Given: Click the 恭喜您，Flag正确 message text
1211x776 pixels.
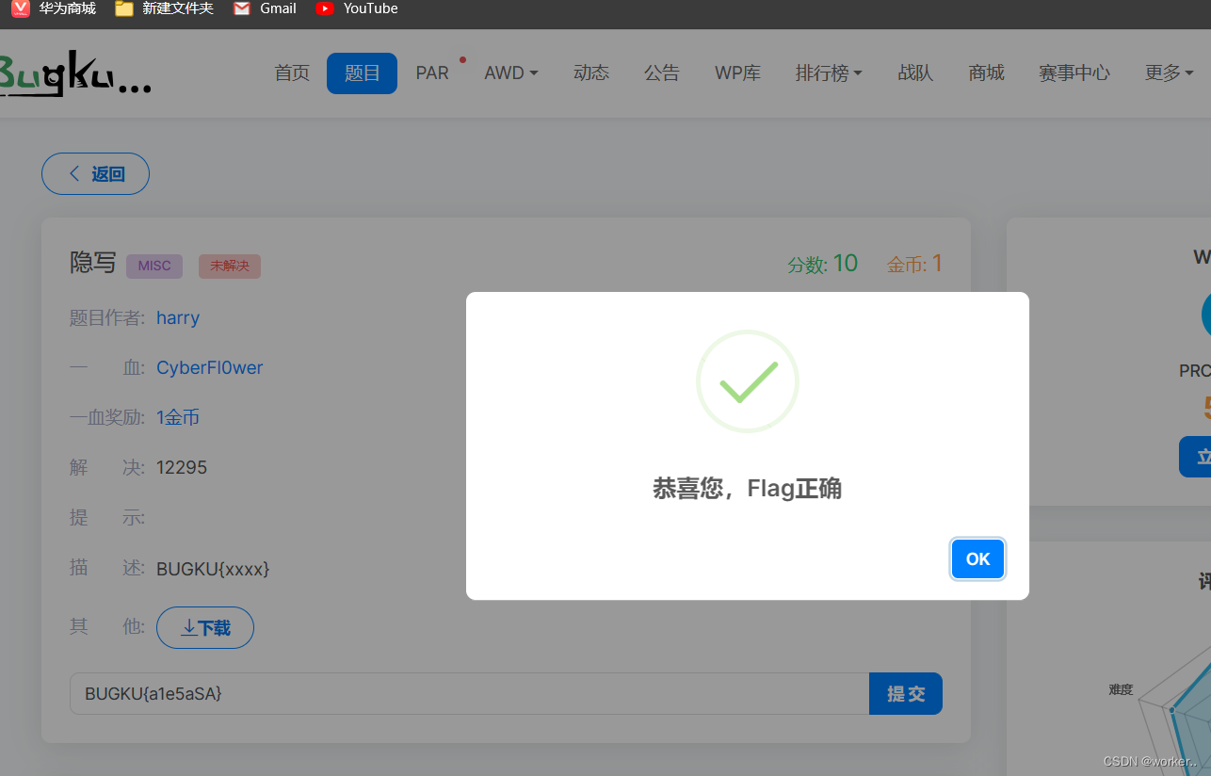Looking at the screenshot, I should click(x=748, y=489).
